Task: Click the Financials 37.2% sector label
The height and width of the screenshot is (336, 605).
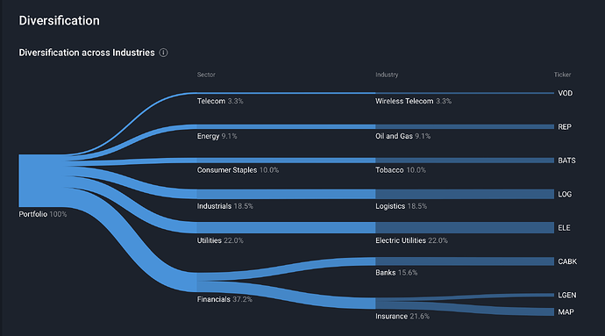Action: [224, 299]
